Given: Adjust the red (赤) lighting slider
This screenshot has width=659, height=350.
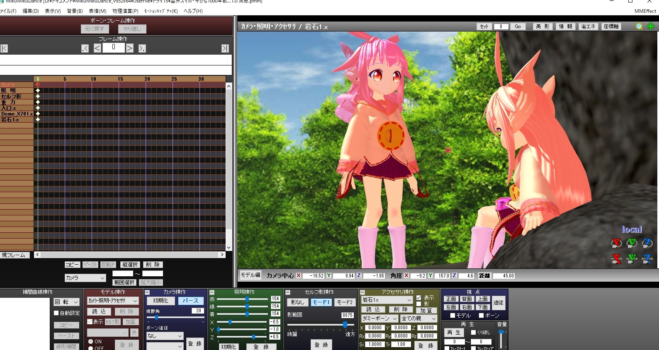Looking at the screenshot, I should 247,299.
